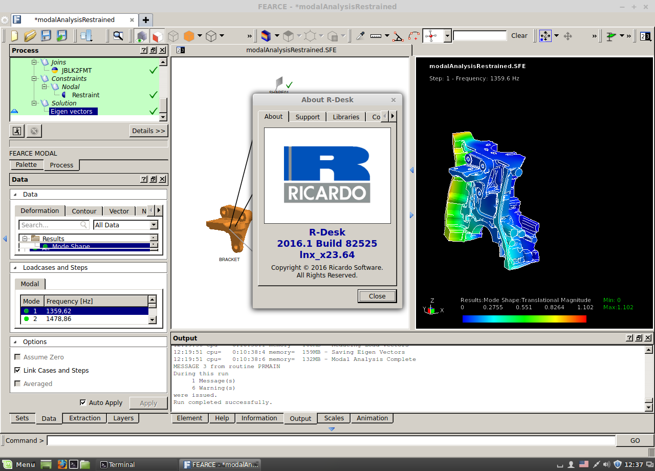This screenshot has height=471, width=655.
Task: Open the Libraries tab in About dialog
Action: (x=346, y=117)
